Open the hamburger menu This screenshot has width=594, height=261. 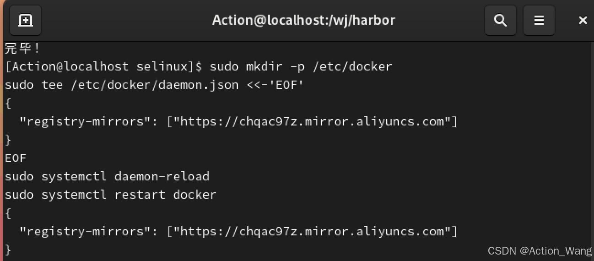pyautogui.click(x=539, y=20)
